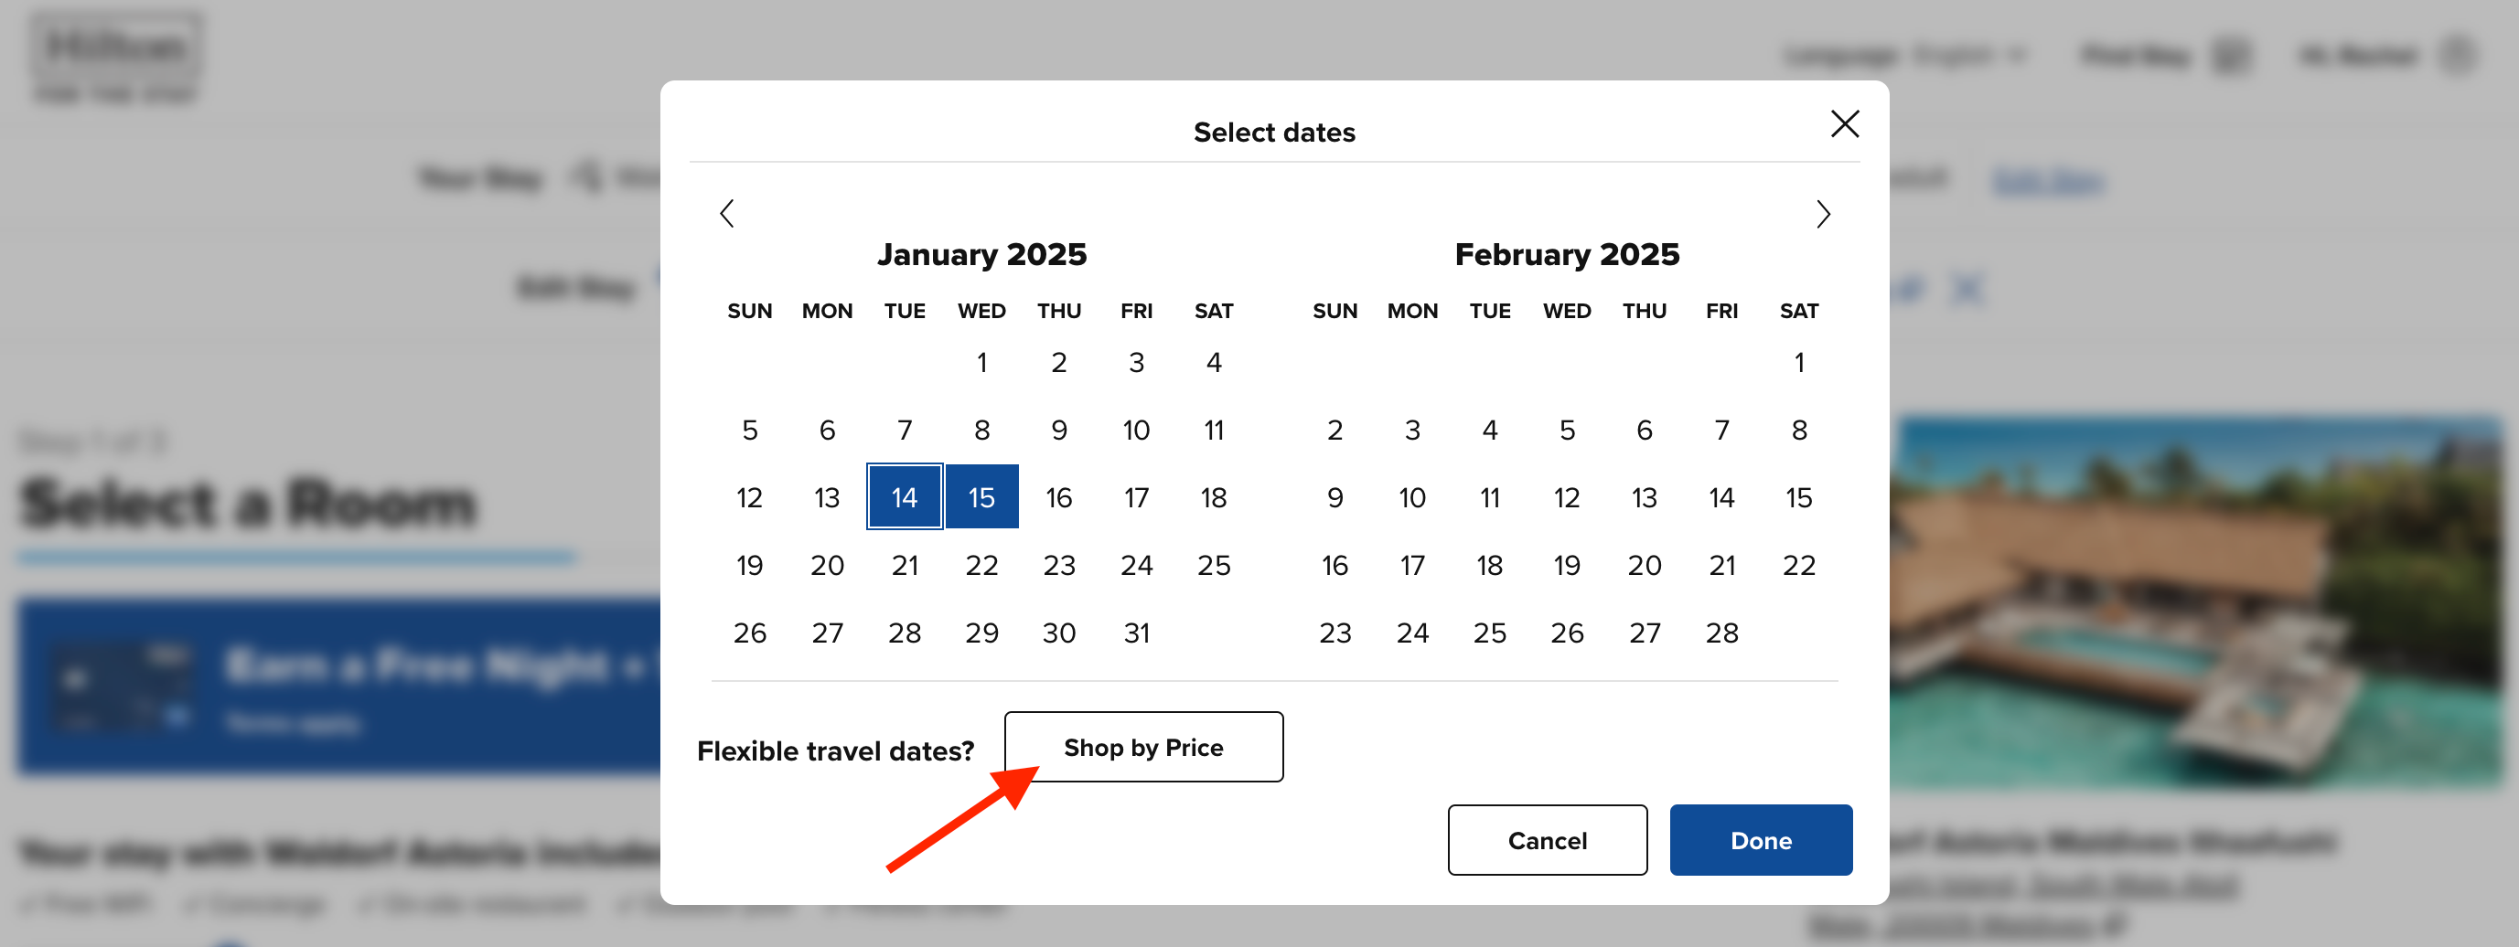Pick February 28 in the calendar

[x=1721, y=633]
